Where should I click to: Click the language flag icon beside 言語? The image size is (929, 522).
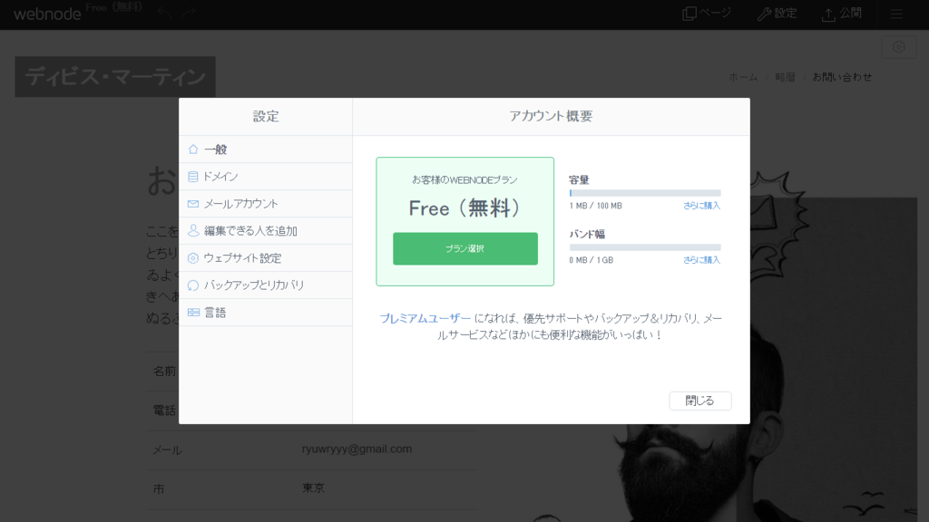tap(193, 313)
